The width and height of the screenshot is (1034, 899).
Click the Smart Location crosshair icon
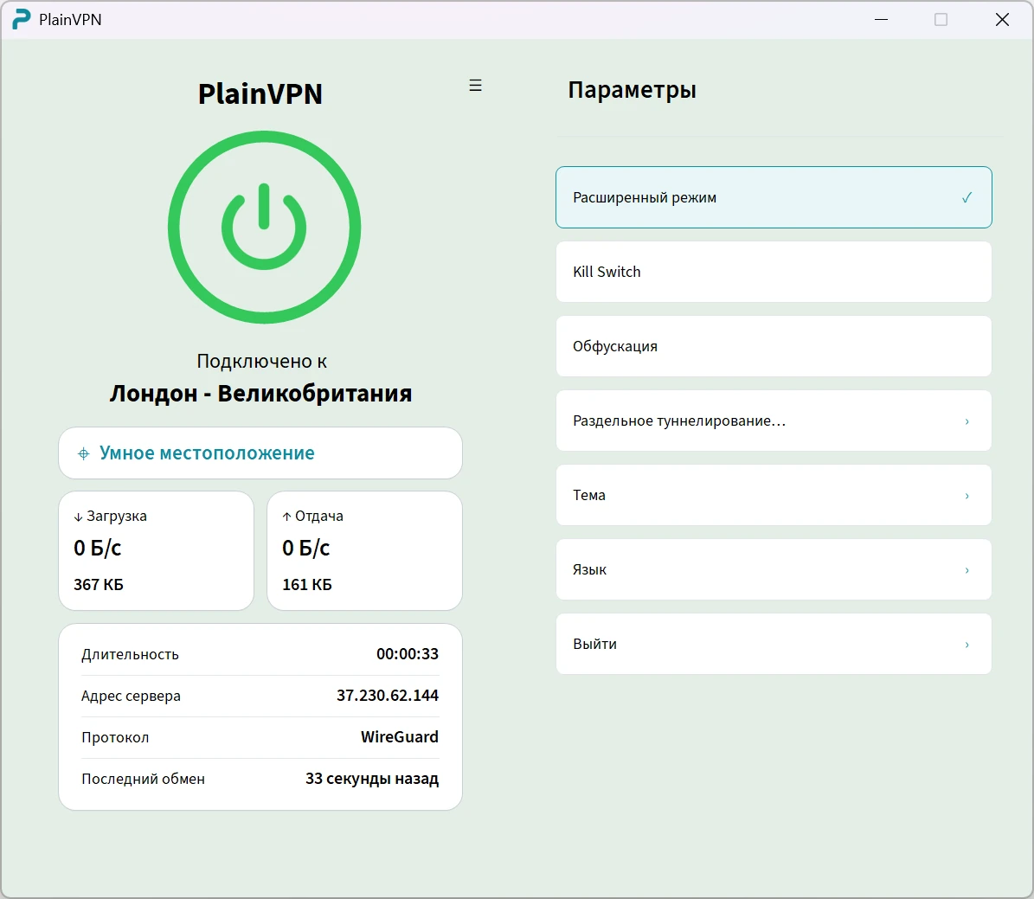click(84, 453)
